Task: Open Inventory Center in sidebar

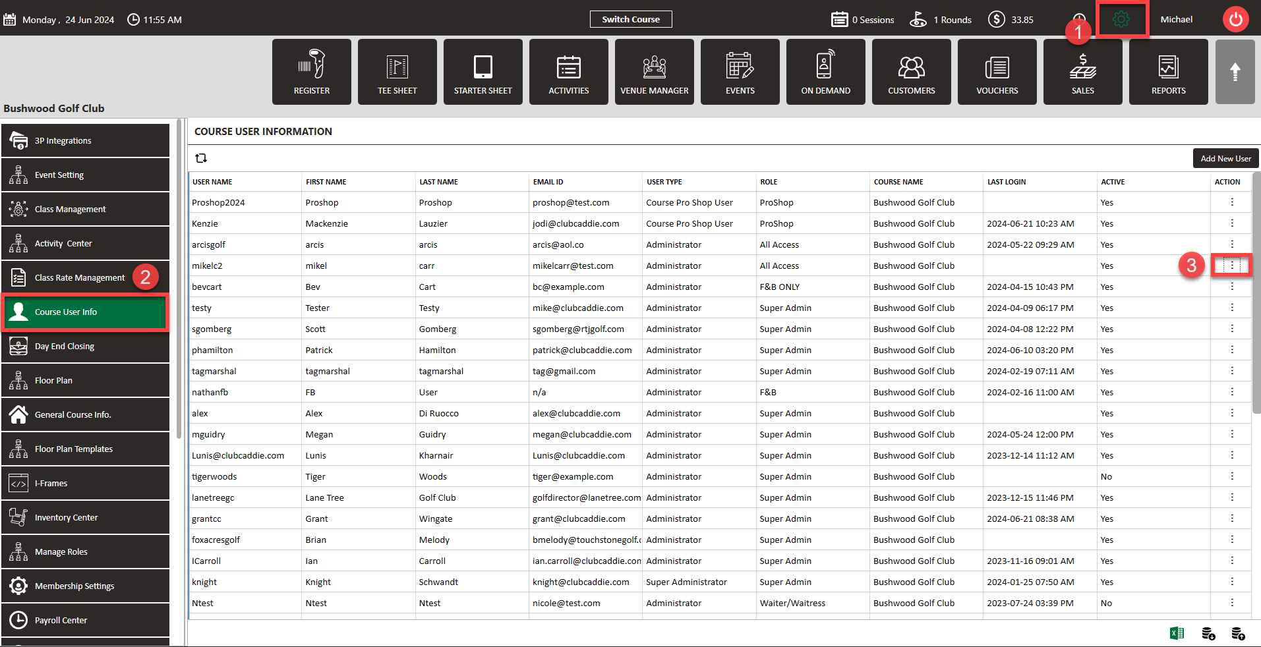Action: click(x=86, y=517)
